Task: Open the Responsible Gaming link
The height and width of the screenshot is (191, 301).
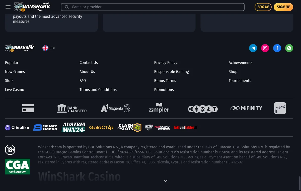Action: tap(172, 72)
